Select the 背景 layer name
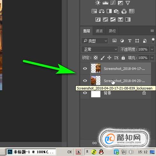Screen dimensions: 156x156 click(107, 93)
